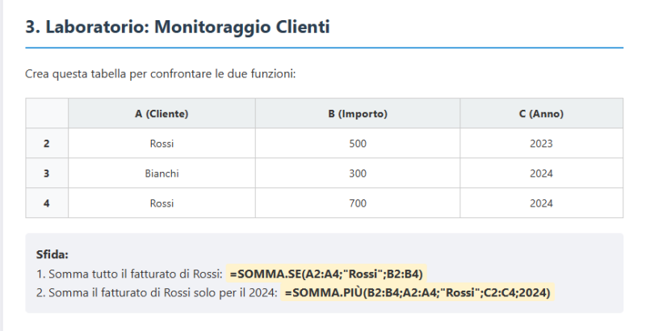Screen dimensions: 646x331
Task: Select the 2024 cell in Bianchi's row
Action: 541,174
